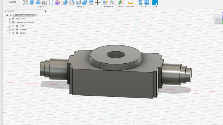
Task: Expand the Eskizler folder
Action: [x=10, y=33]
